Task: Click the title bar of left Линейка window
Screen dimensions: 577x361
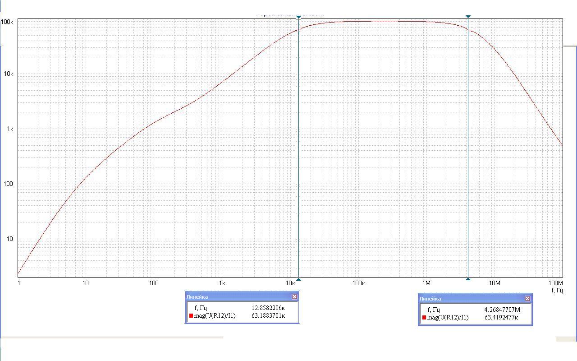Action: [242, 296]
